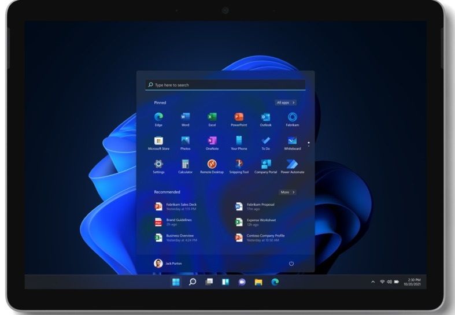Click the power button in Start menu
Viewport: 455px width, 315px height.
[291, 264]
